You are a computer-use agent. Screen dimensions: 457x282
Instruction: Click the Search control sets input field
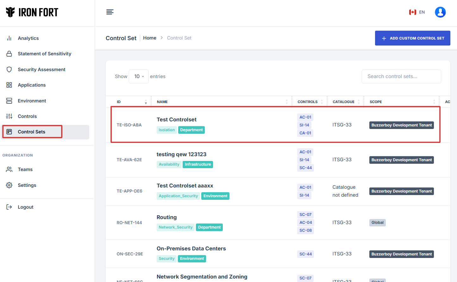(401, 77)
